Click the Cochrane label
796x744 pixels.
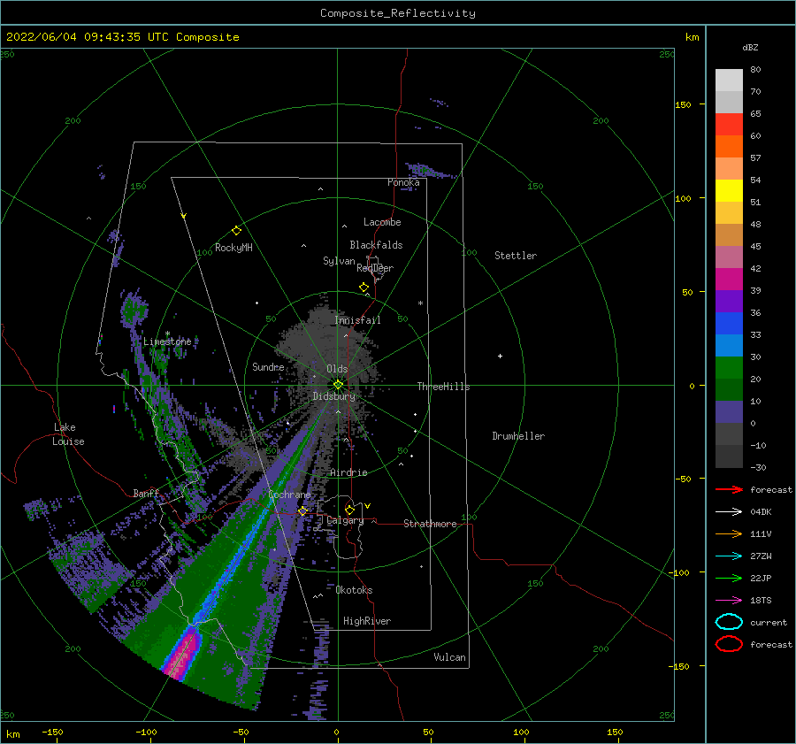click(289, 495)
